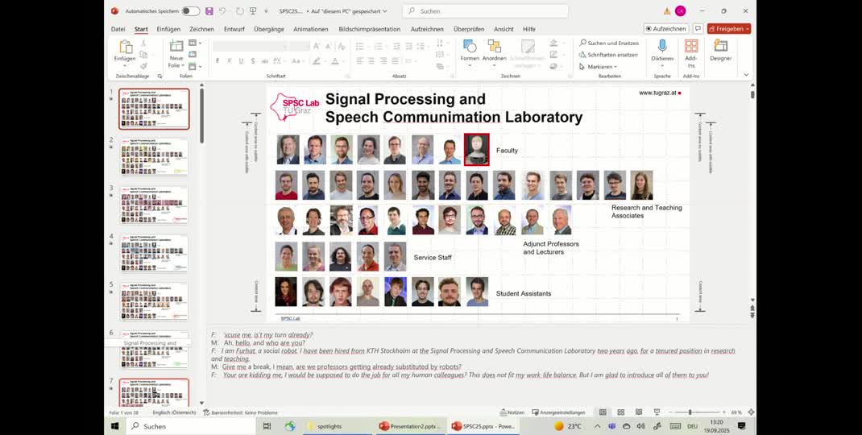Click the purple Save disk icon
Screen dimensions: 862x435
tap(209, 11)
